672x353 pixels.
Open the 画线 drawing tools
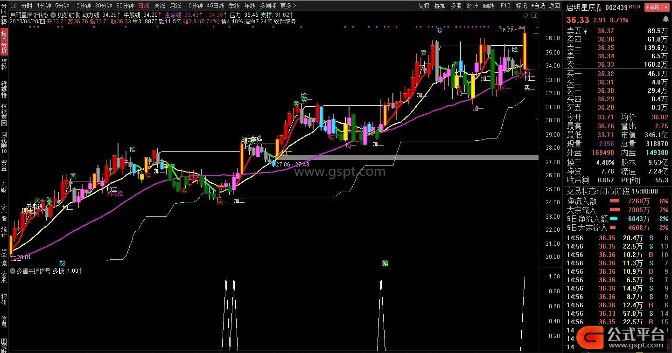(489, 6)
